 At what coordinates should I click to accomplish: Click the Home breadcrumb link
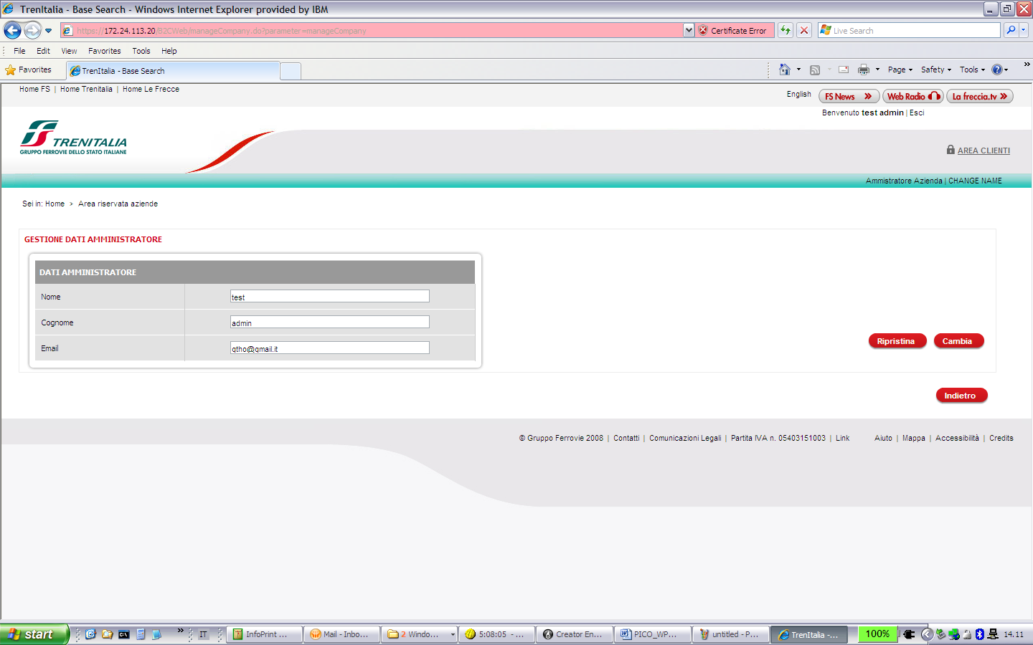(55, 204)
